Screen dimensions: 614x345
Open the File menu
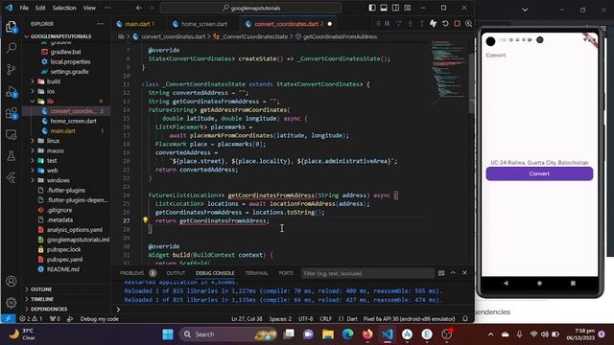[24, 8]
